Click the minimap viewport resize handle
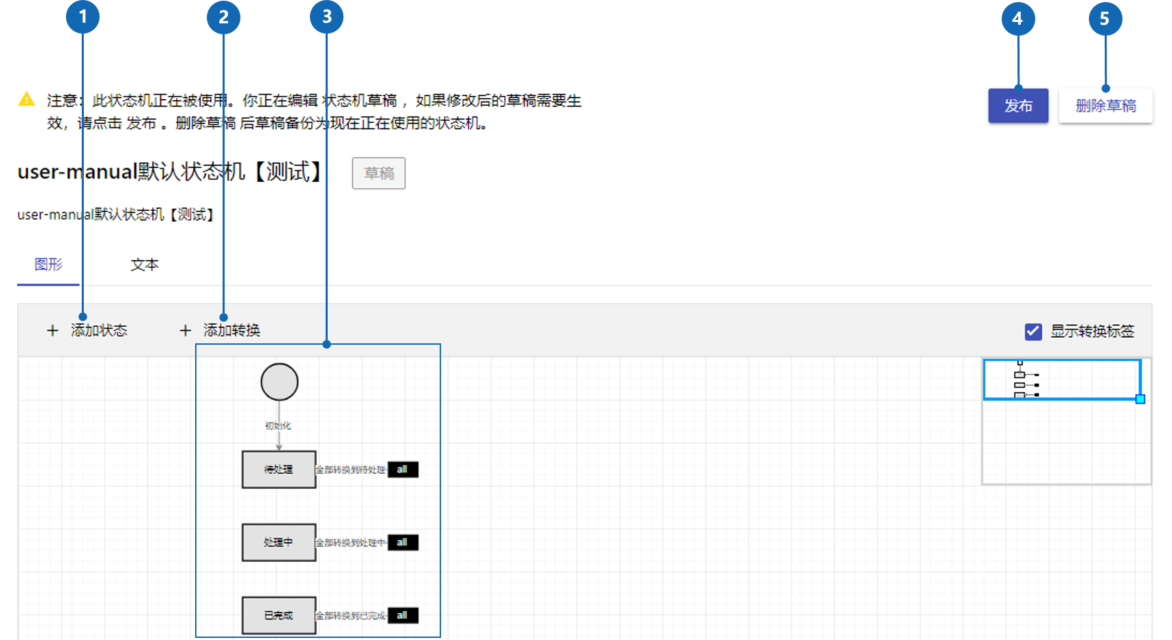 1140,399
